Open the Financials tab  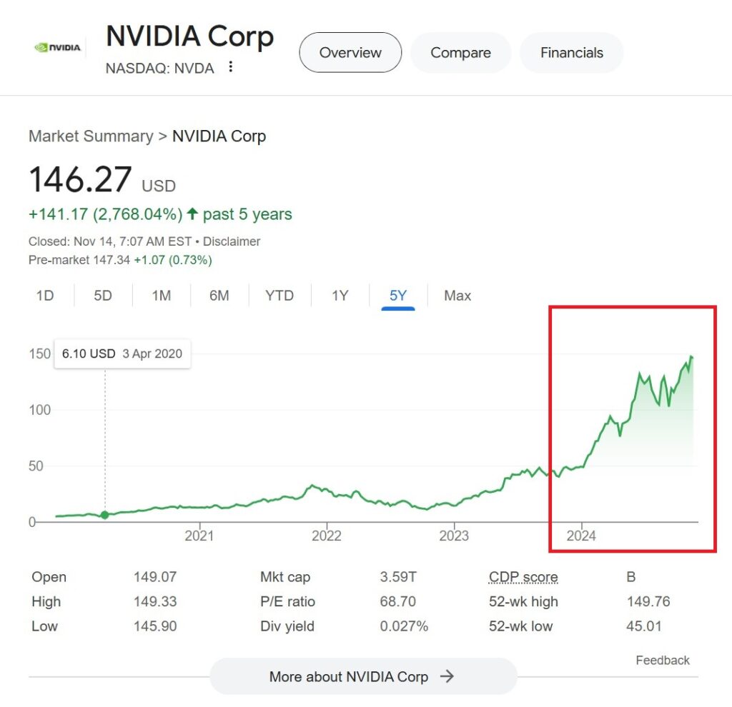click(x=571, y=53)
